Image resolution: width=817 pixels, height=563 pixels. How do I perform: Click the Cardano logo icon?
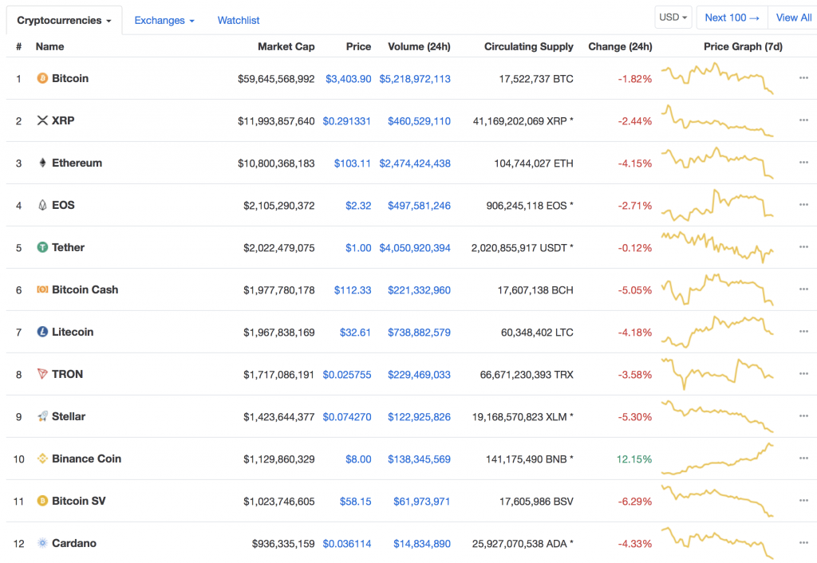coord(42,543)
